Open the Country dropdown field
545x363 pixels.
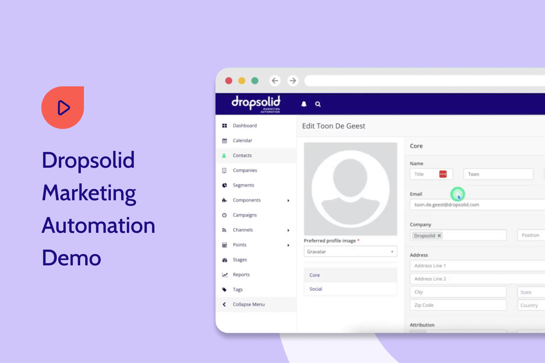531,305
